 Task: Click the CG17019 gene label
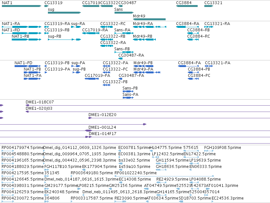tap(91, 3)
